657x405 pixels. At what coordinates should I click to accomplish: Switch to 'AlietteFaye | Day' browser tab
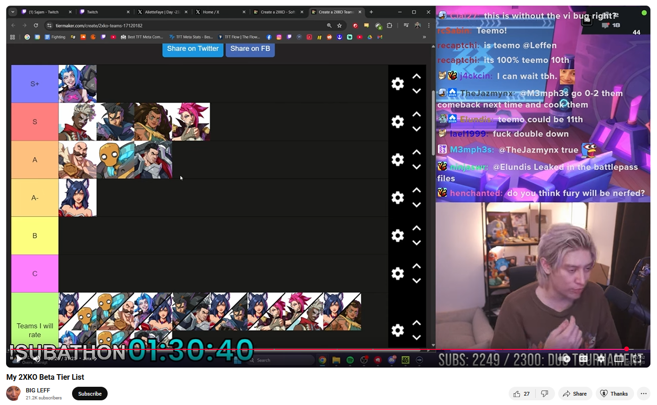pyautogui.click(x=162, y=12)
